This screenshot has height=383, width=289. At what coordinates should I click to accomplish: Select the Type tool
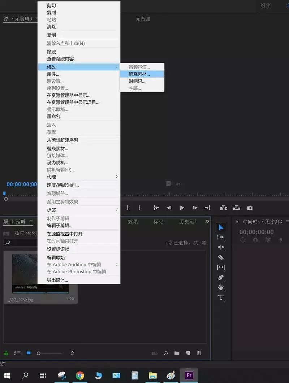pyautogui.click(x=221, y=297)
